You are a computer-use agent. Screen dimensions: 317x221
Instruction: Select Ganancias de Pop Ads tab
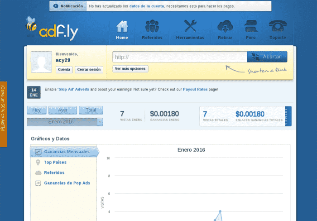coord(67,183)
